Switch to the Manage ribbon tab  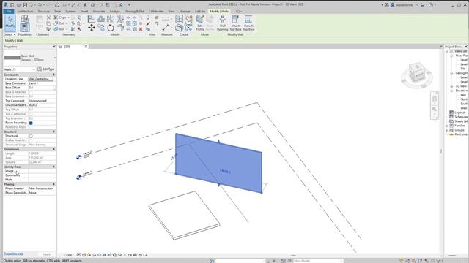pyautogui.click(x=185, y=12)
